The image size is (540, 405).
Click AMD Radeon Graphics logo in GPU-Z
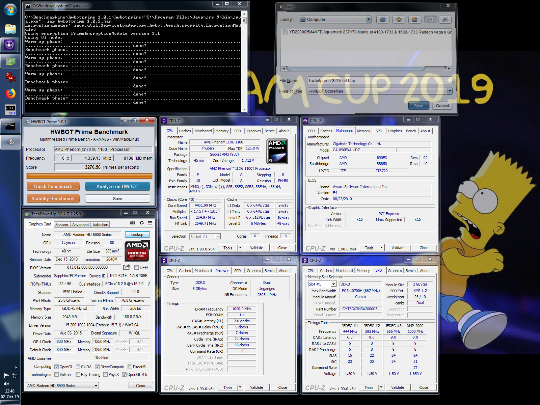tap(137, 251)
